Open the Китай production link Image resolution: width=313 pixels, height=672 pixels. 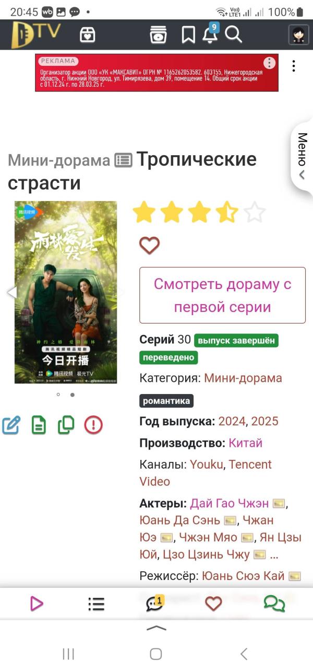(245, 443)
